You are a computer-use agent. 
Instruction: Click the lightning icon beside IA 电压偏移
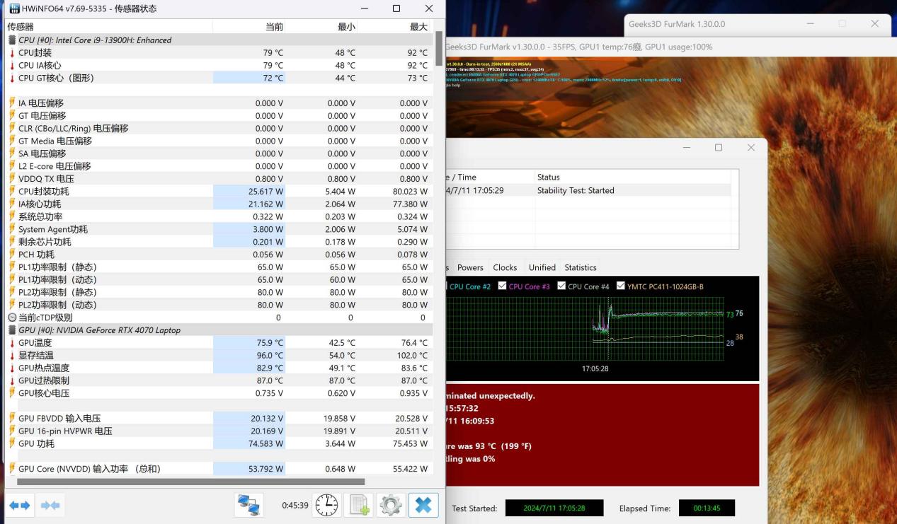[12, 103]
